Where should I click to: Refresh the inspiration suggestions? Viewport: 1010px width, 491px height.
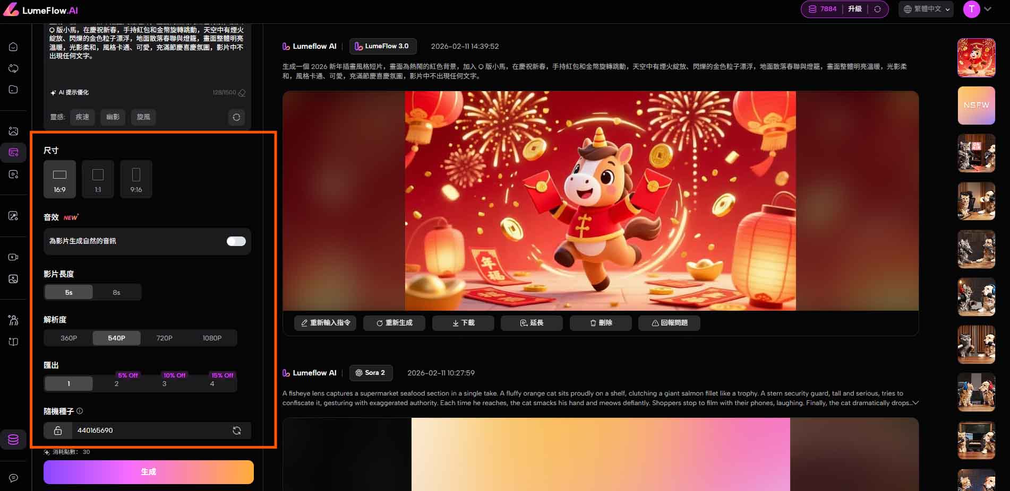(x=236, y=117)
